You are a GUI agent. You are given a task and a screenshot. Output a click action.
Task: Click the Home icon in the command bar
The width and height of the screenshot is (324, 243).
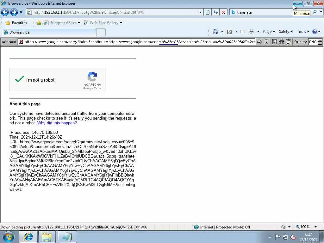pos(215,32)
